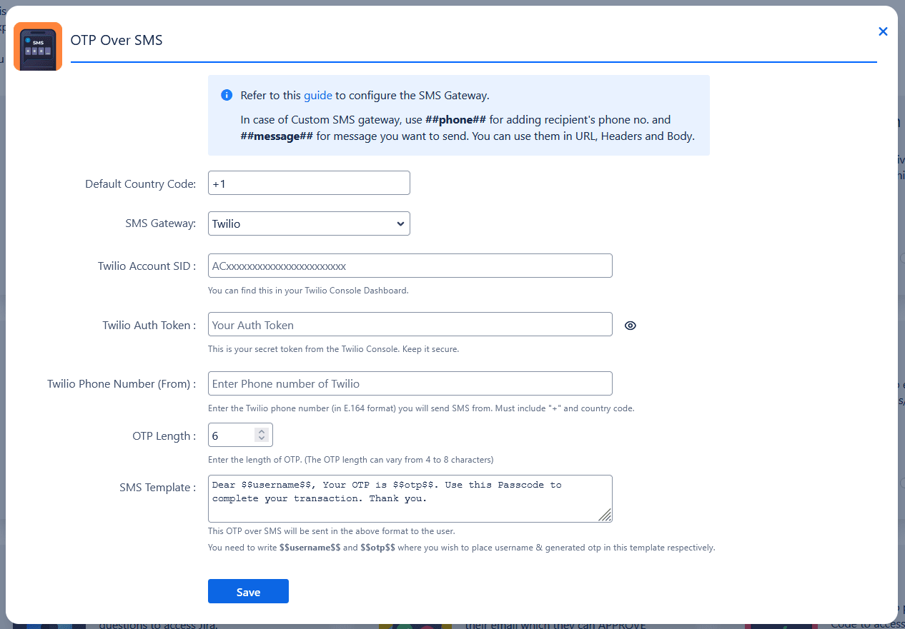Click the Twilio Account SID field

click(410, 266)
